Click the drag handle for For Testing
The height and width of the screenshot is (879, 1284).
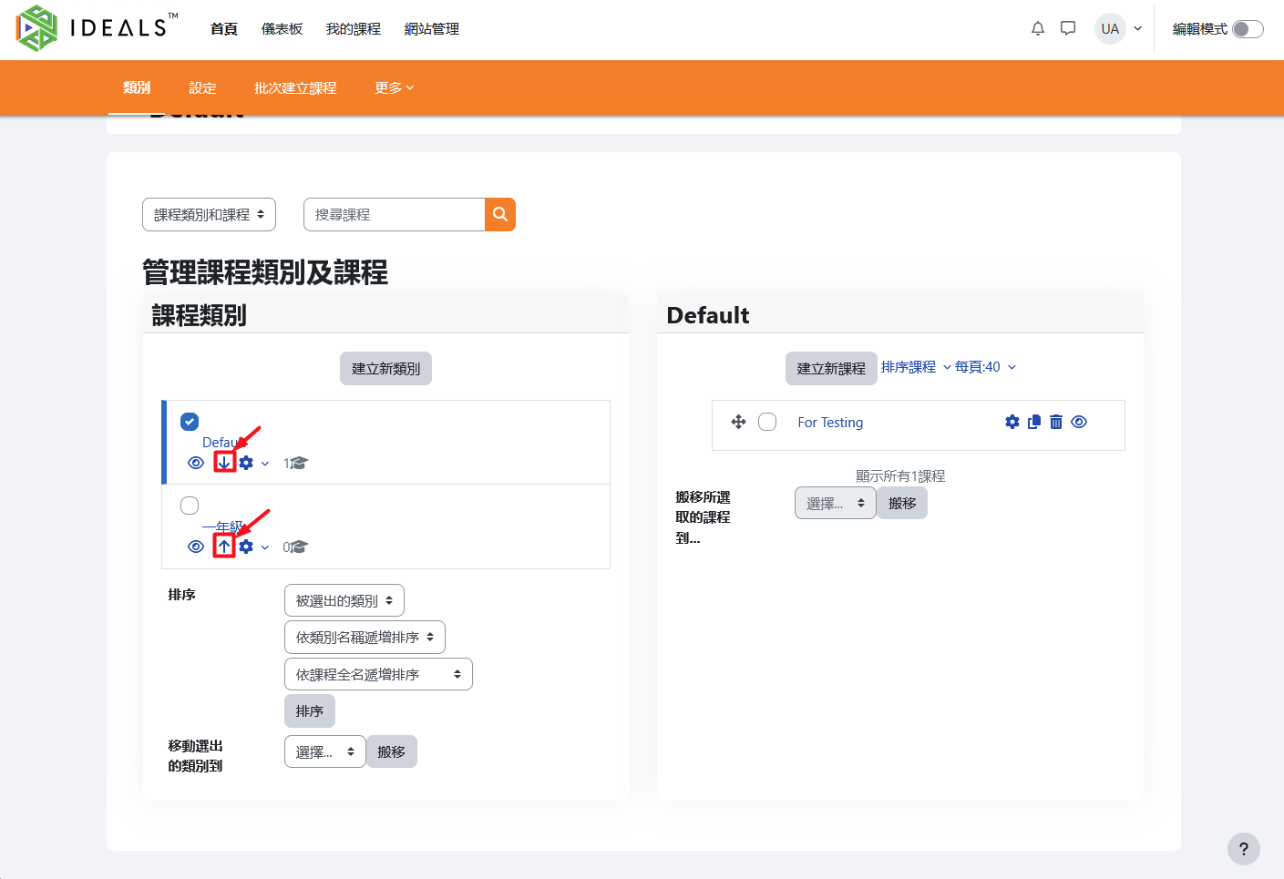pos(738,422)
